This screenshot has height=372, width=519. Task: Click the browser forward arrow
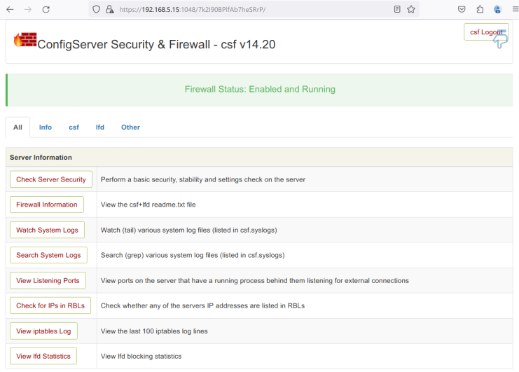coord(28,9)
